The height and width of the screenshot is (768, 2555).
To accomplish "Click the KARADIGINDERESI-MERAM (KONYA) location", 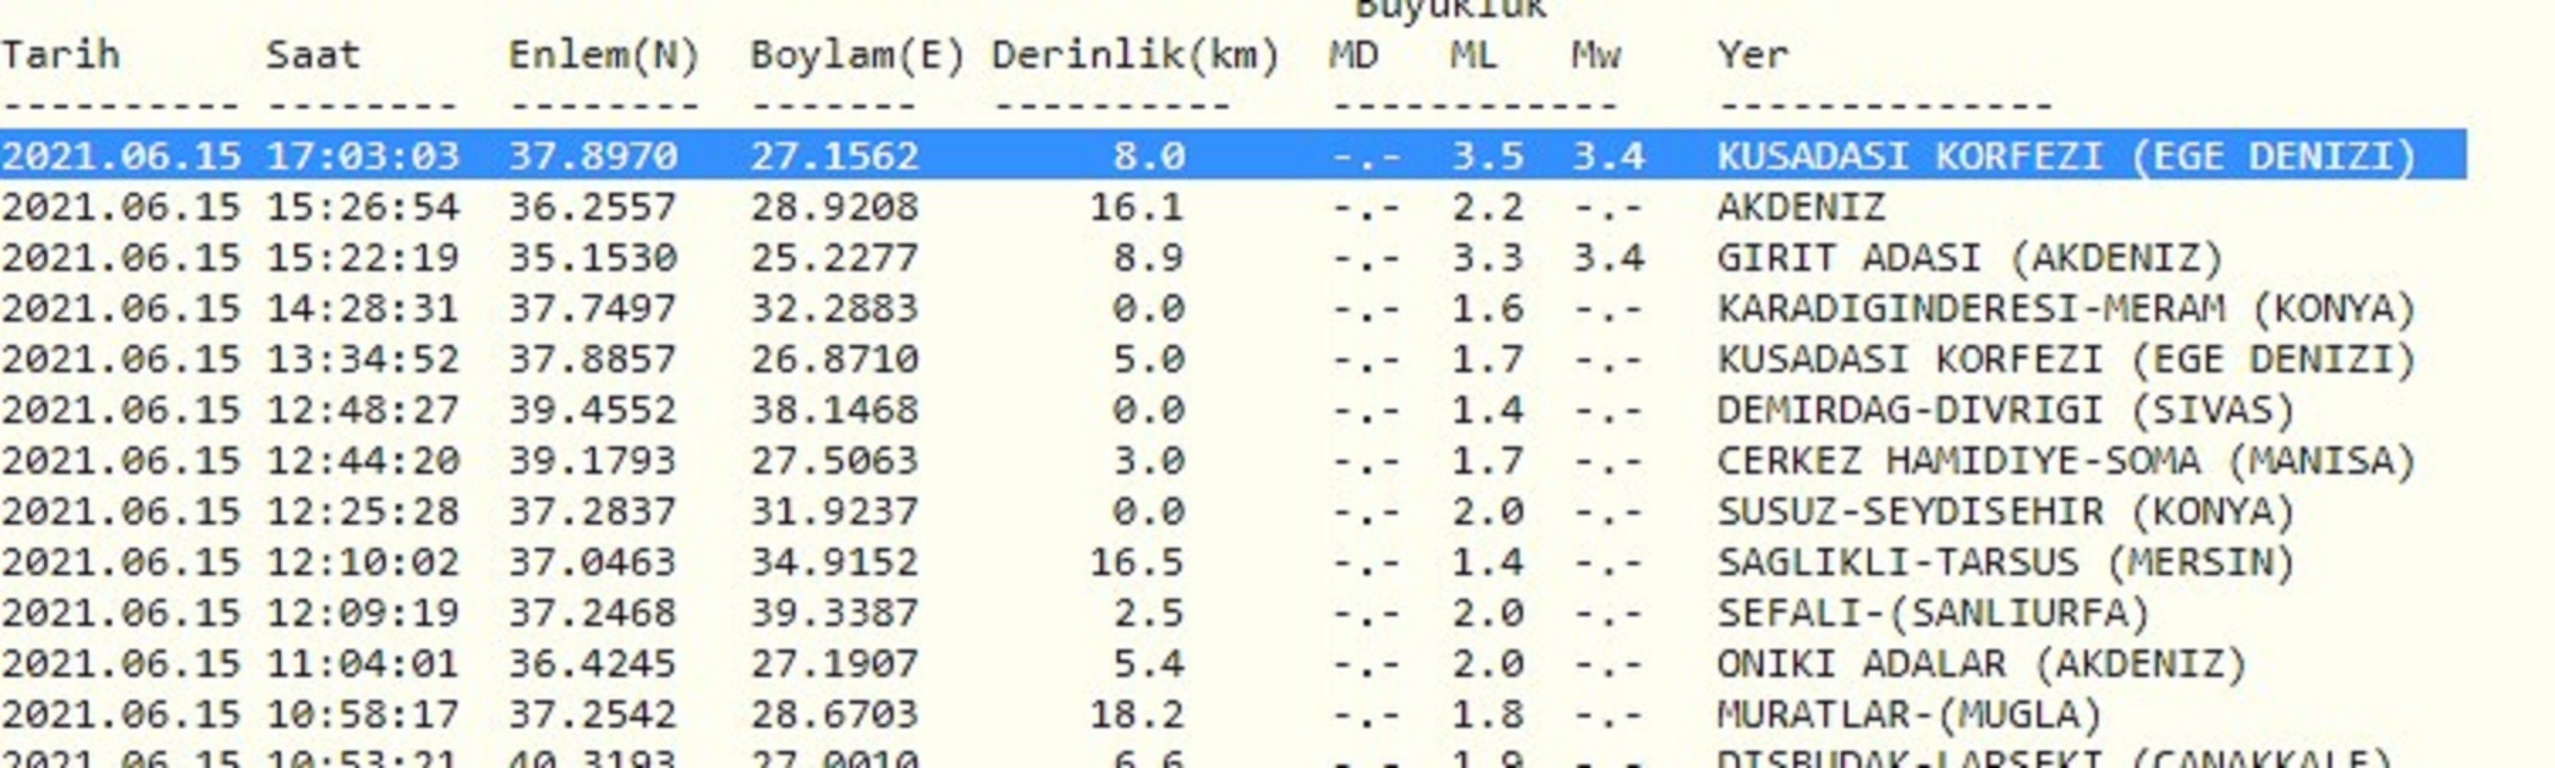I will (2066, 310).
